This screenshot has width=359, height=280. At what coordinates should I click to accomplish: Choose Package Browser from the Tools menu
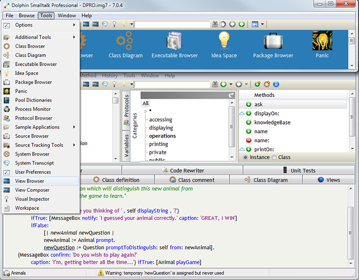click(41, 82)
